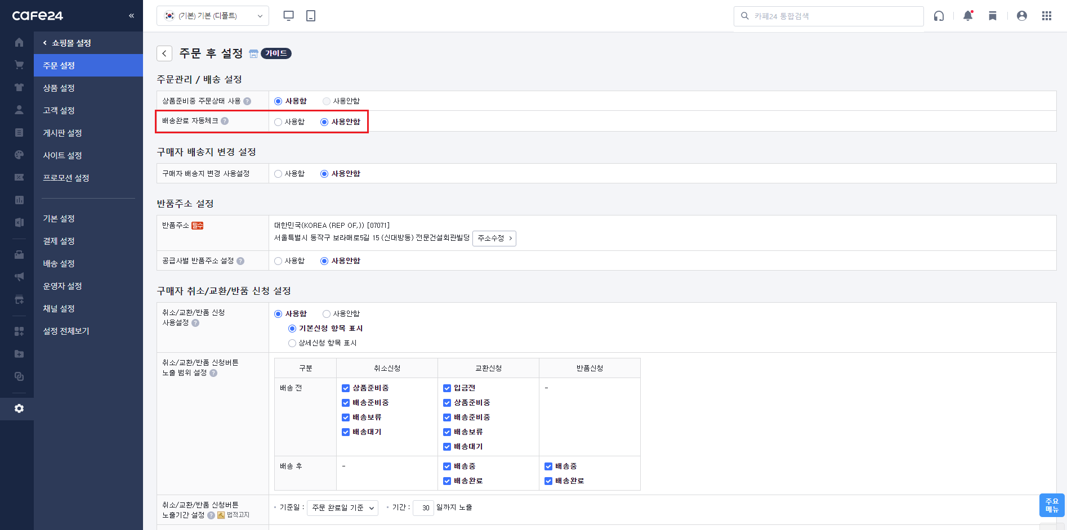The height and width of the screenshot is (530, 1067).
Task: Click the 법적고지 label
Action: 238,515
